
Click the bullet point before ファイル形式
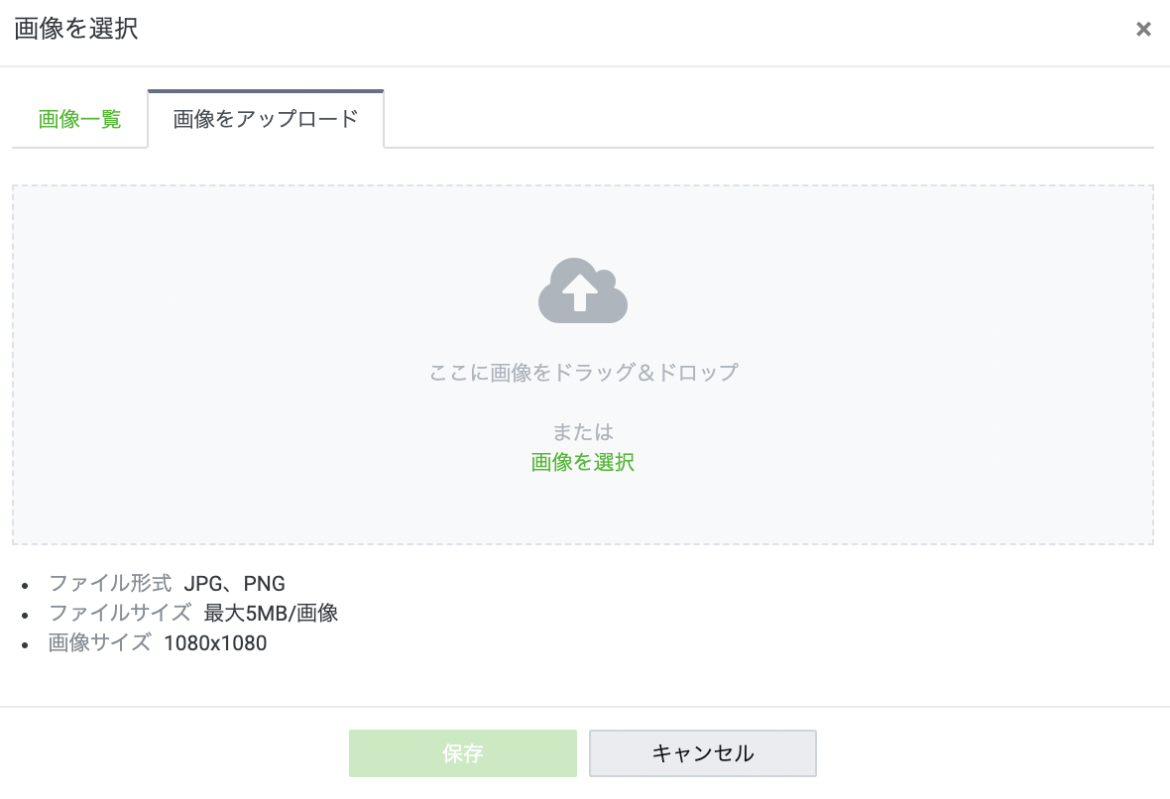tap(25, 585)
